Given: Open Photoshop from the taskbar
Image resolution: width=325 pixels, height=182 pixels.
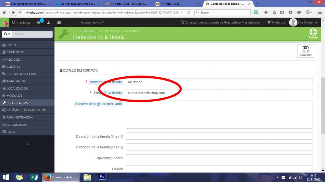Looking at the screenshot, I should coord(102,177).
